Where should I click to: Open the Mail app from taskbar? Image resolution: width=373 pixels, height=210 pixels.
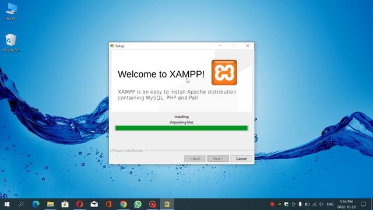click(94, 204)
